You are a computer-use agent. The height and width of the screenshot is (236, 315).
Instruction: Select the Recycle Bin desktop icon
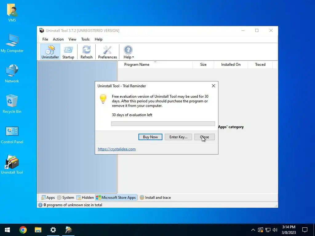(12, 104)
